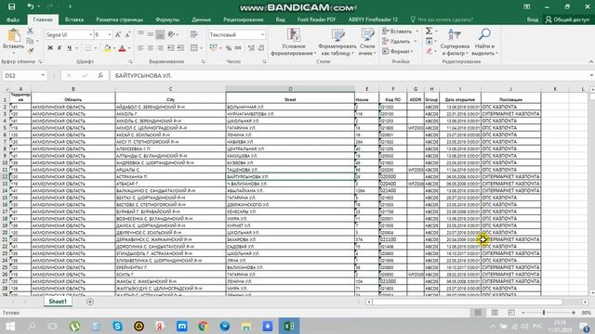
Task: Click the accounting number format icon
Action: click(x=213, y=48)
